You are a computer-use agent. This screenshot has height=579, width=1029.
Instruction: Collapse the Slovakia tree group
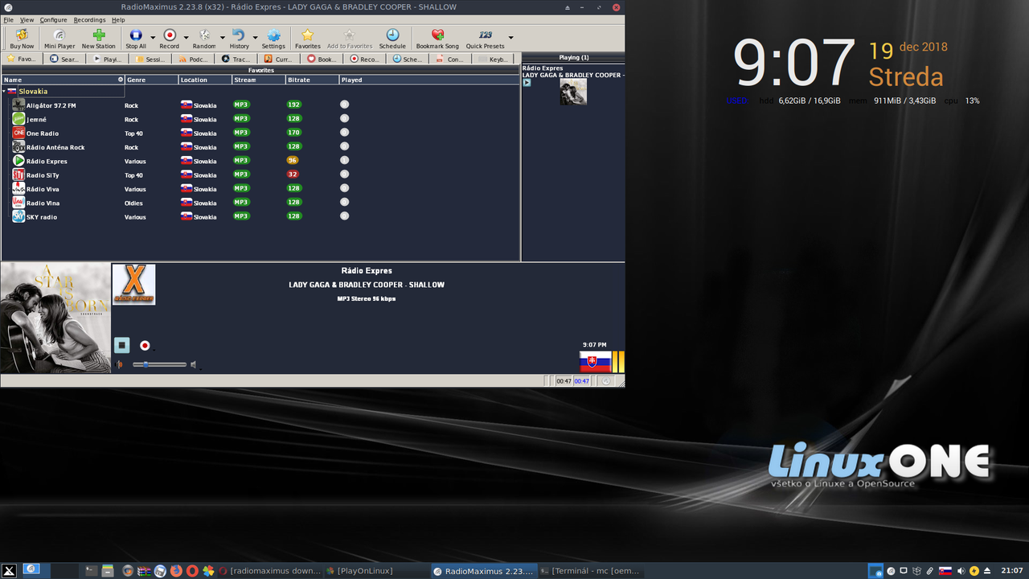coord(4,92)
